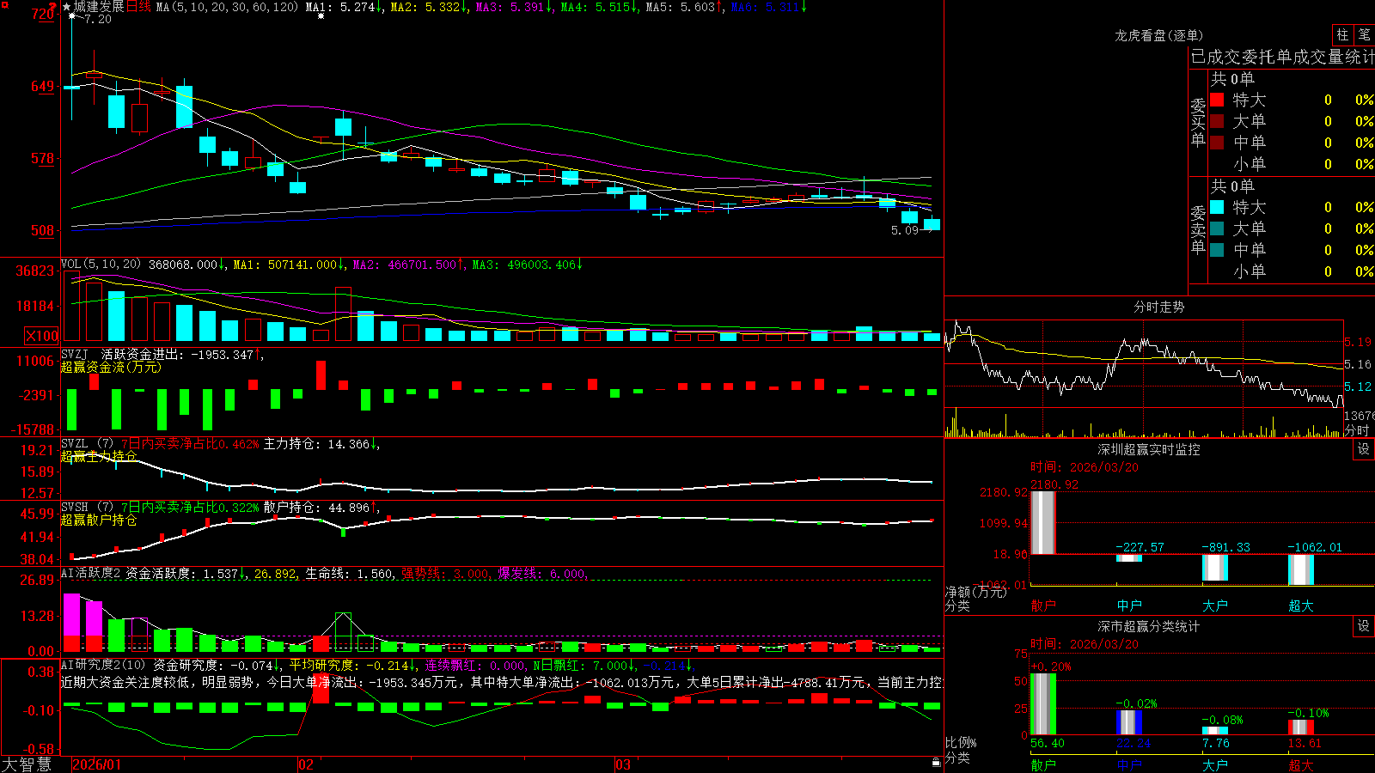Viewport: 1375px width, 773px height.
Task: Click the dark red 大单 buy-order swatch
Action: (1217, 121)
